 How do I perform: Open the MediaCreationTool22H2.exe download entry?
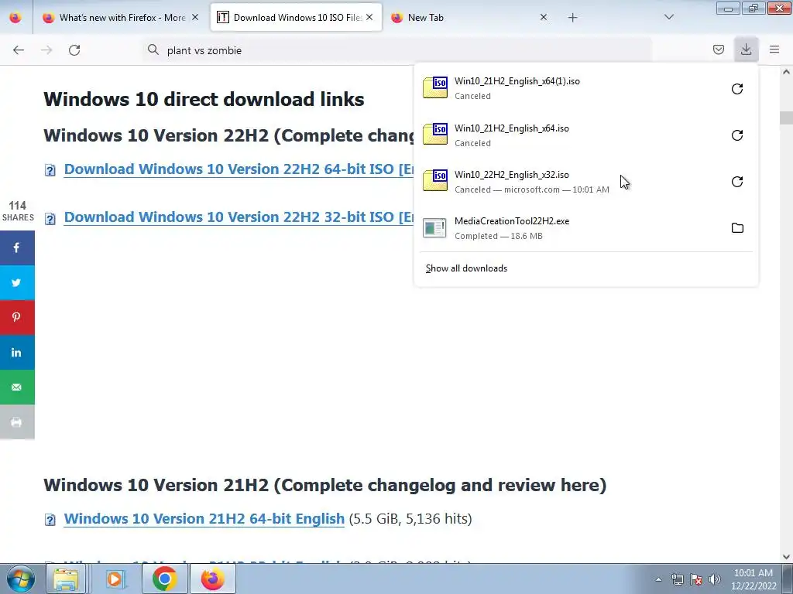click(572, 228)
